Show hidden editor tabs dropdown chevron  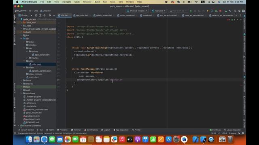[x=236, y=15]
